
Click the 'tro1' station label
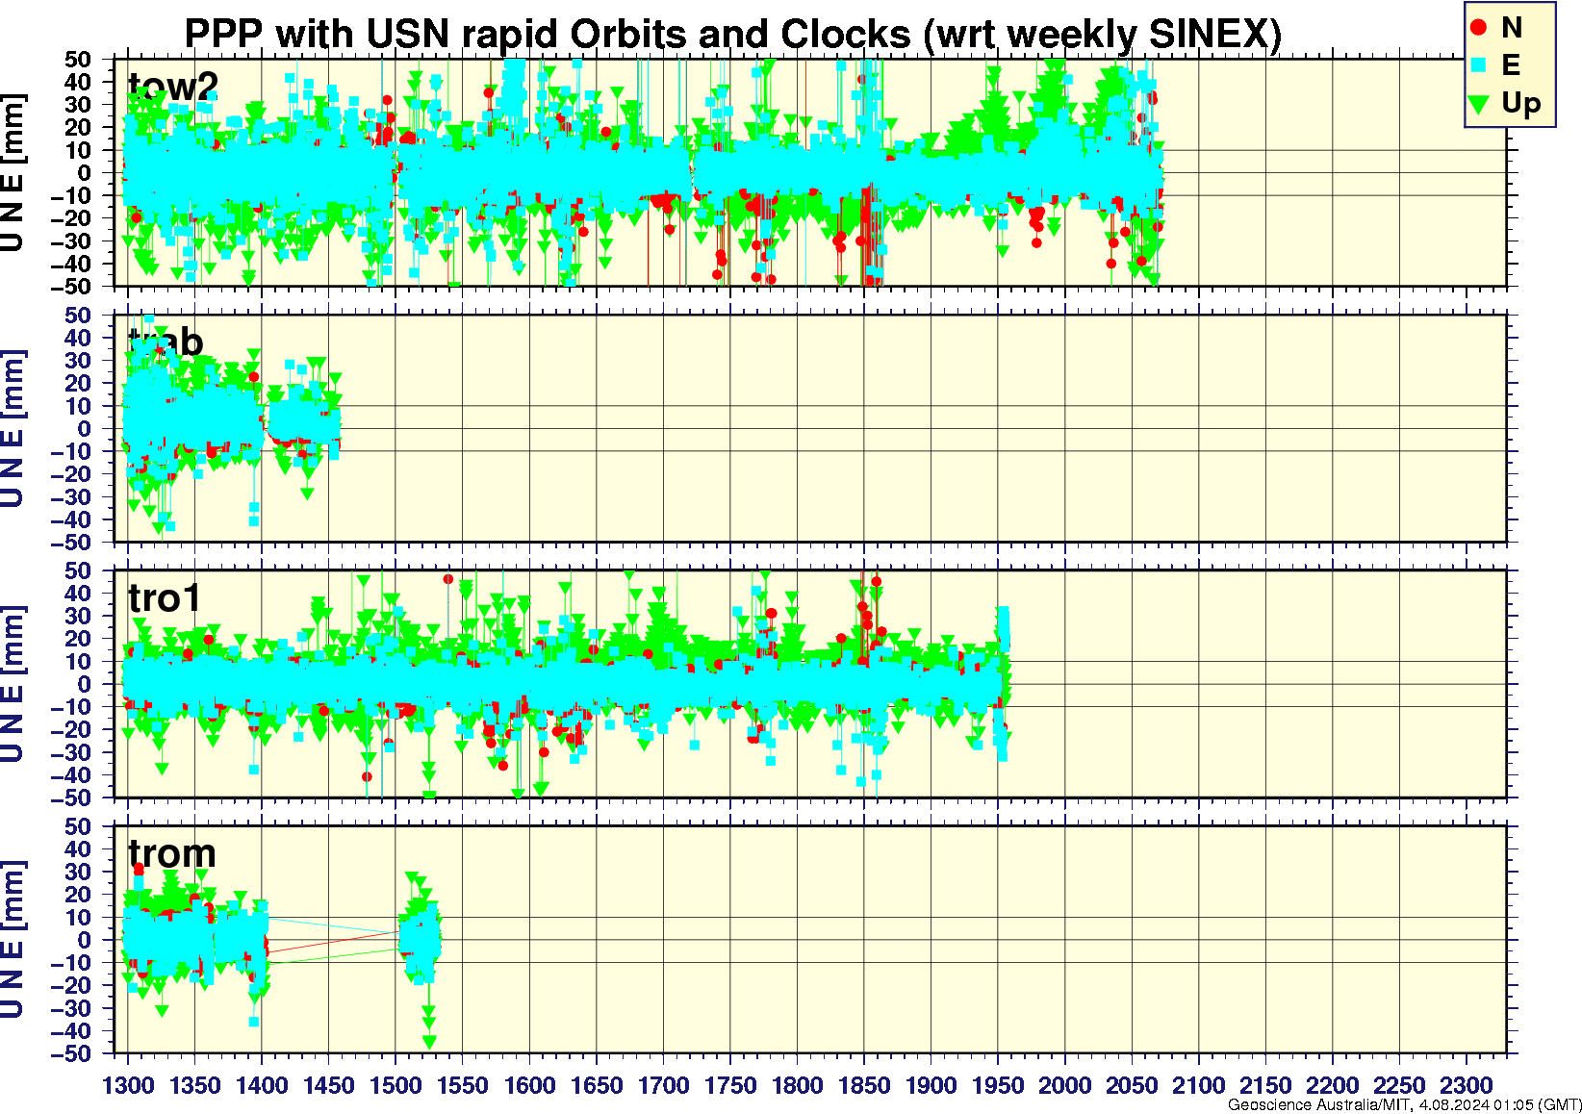click(x=165, y=598)
